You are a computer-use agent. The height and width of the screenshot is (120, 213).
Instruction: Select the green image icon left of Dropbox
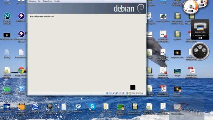point(7,89)
